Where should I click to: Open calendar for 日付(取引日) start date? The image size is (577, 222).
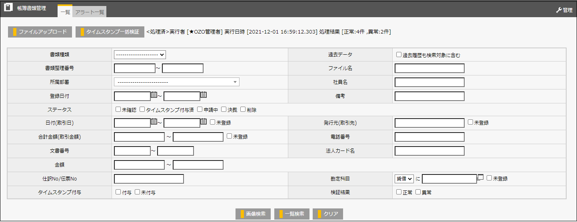[154, 122]
